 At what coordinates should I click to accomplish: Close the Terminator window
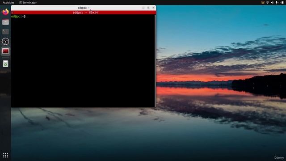[153, 8]
